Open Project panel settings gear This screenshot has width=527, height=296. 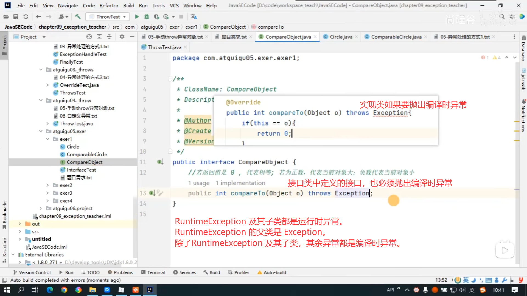click(122, 37)
